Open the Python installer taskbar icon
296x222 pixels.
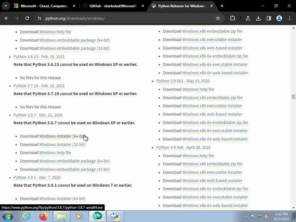[x=115, y=216]
